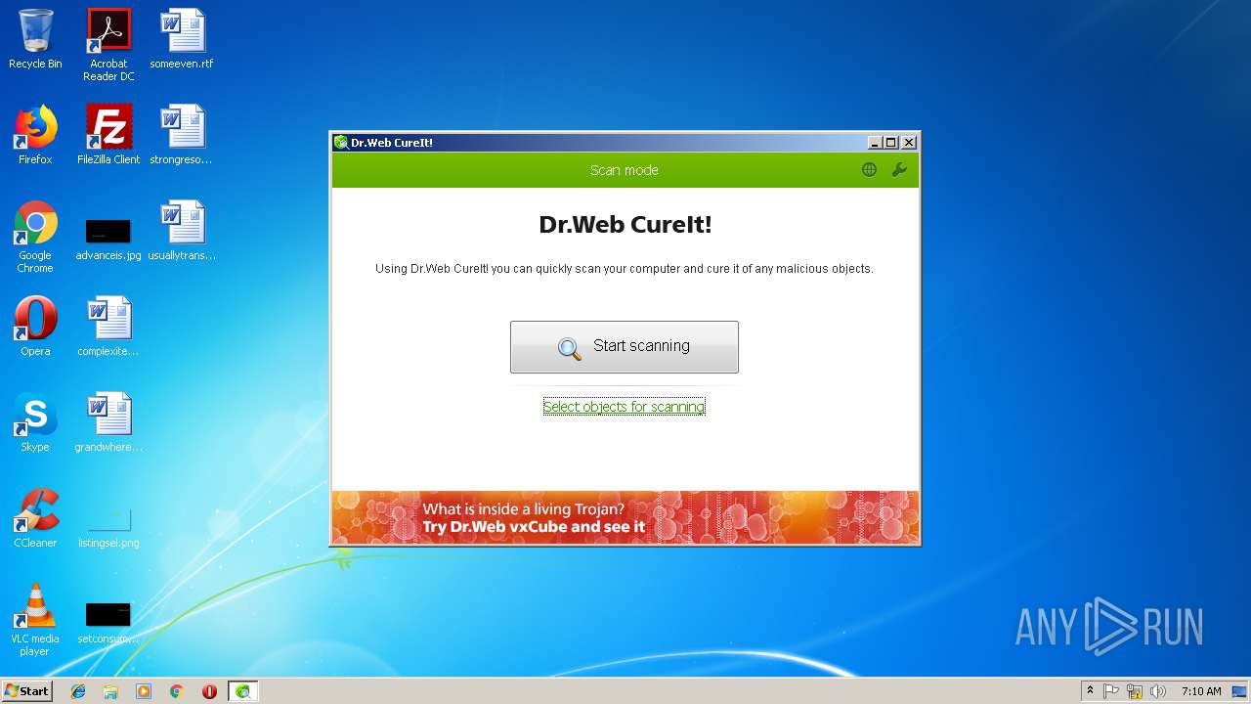This screenshot has width=1251, height=704.
Task: Select the setconsum... file on desktop
Action: click(108, 622)
